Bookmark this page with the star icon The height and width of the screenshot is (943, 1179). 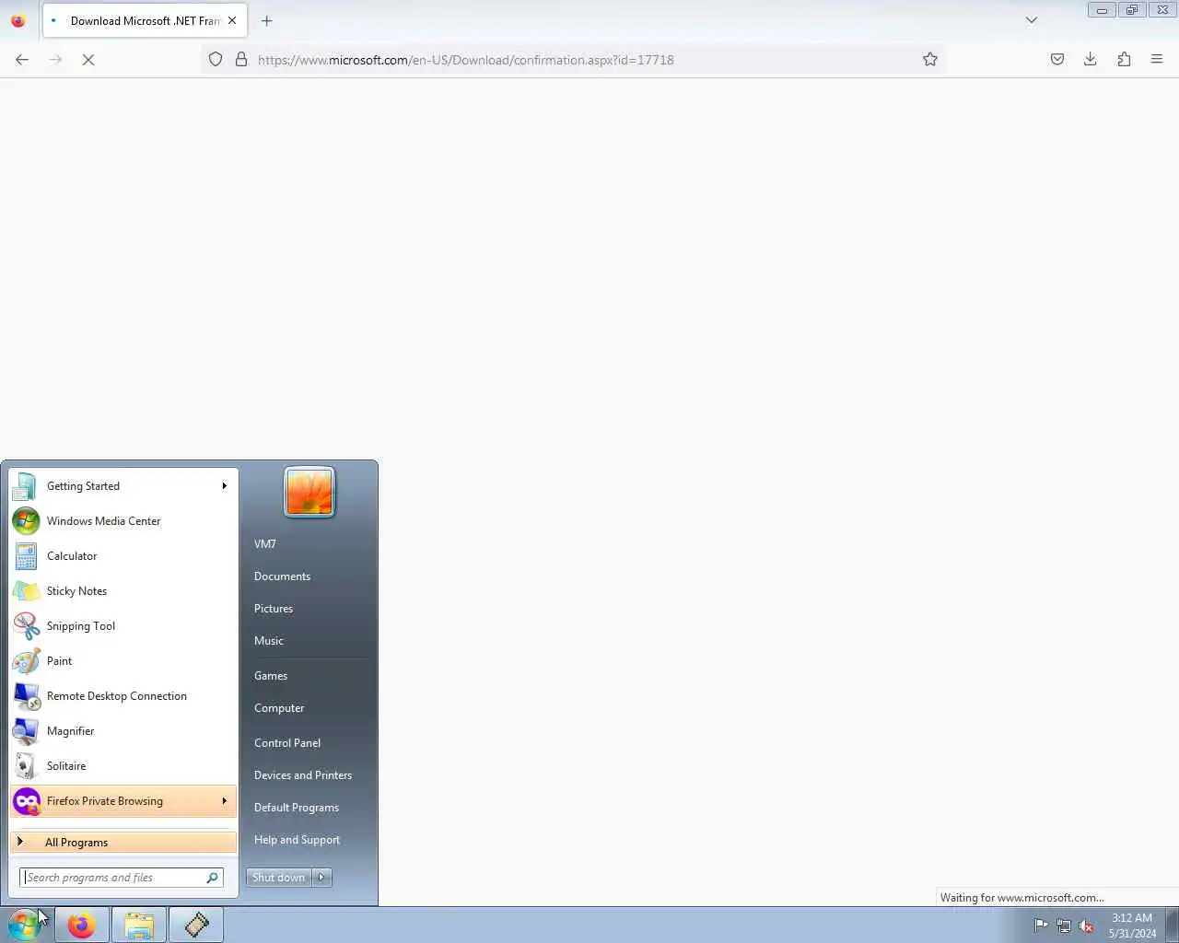930,59
